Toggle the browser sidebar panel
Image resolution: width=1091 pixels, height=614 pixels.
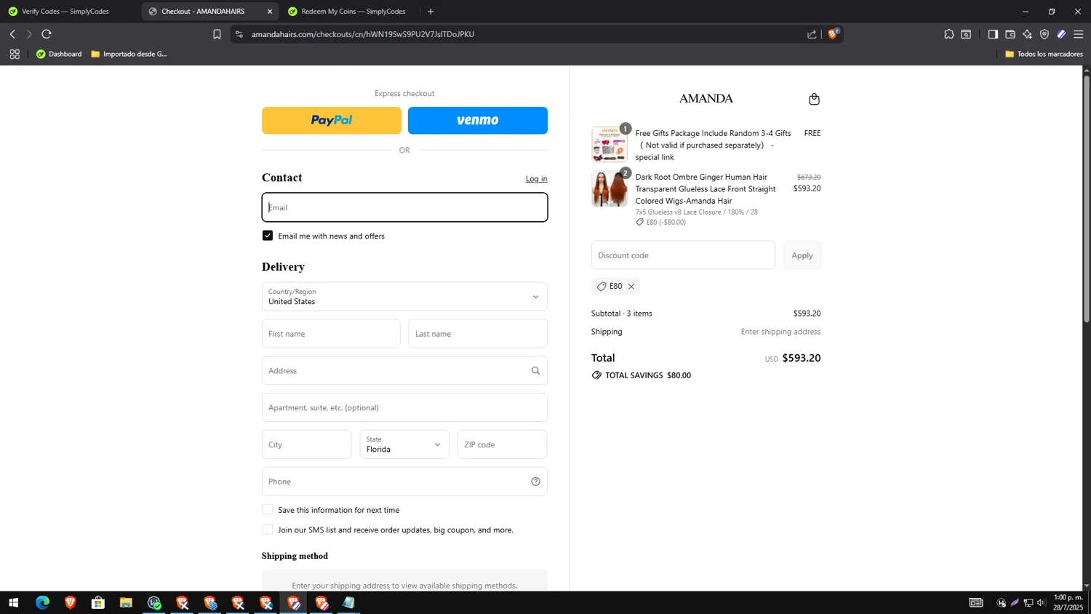993,34
